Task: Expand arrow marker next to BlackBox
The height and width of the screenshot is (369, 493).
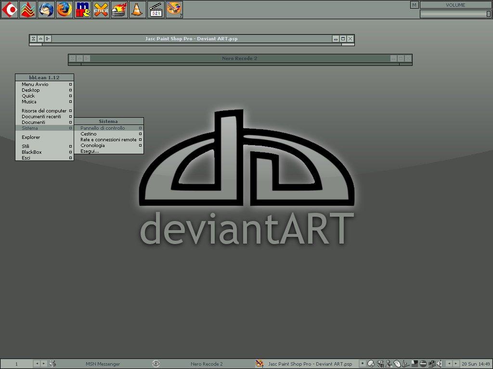Action: (x=70, y=152)
